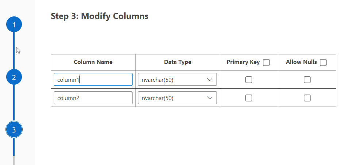Click progress line between steps 1 and 2
Viewport: 360px width, 165px height.
click(x=14, y=51)
